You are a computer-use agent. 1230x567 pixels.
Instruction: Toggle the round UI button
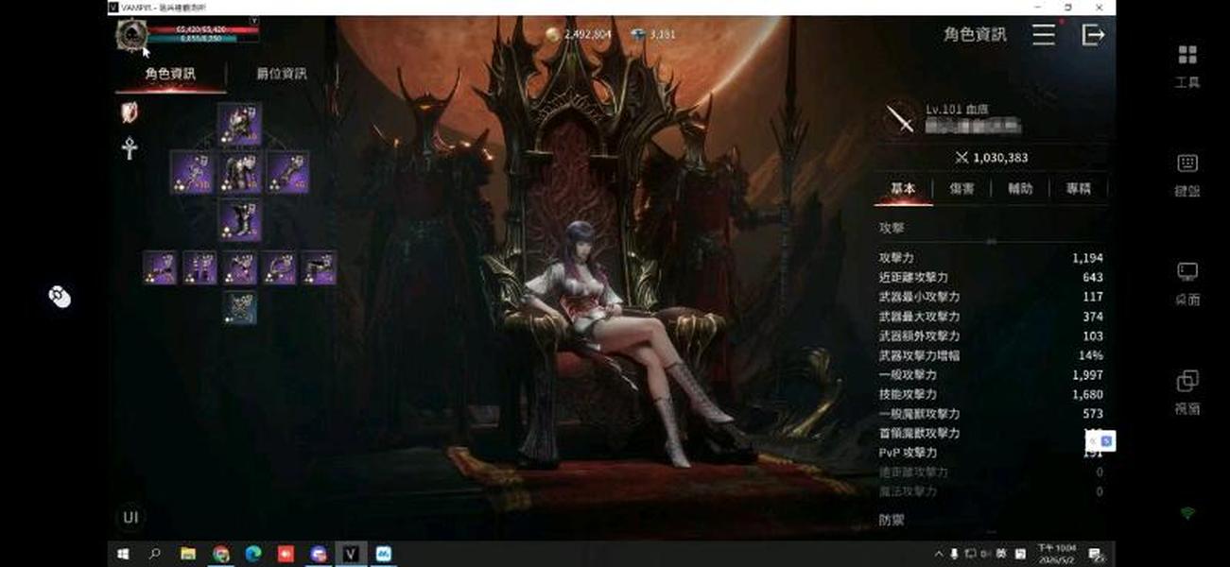coord(130,517)
